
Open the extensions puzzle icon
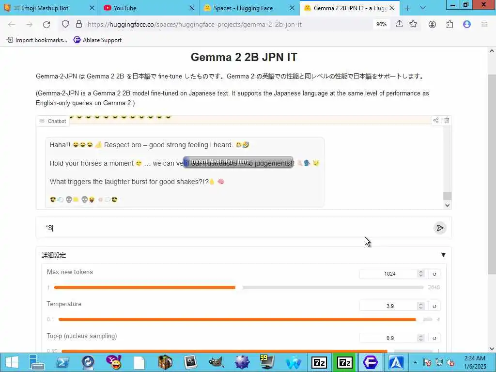click(449, 24)
